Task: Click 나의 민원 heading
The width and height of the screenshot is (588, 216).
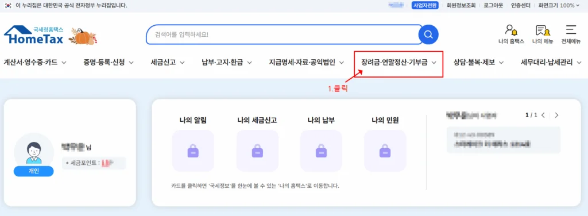Action: tap(385, 121)
